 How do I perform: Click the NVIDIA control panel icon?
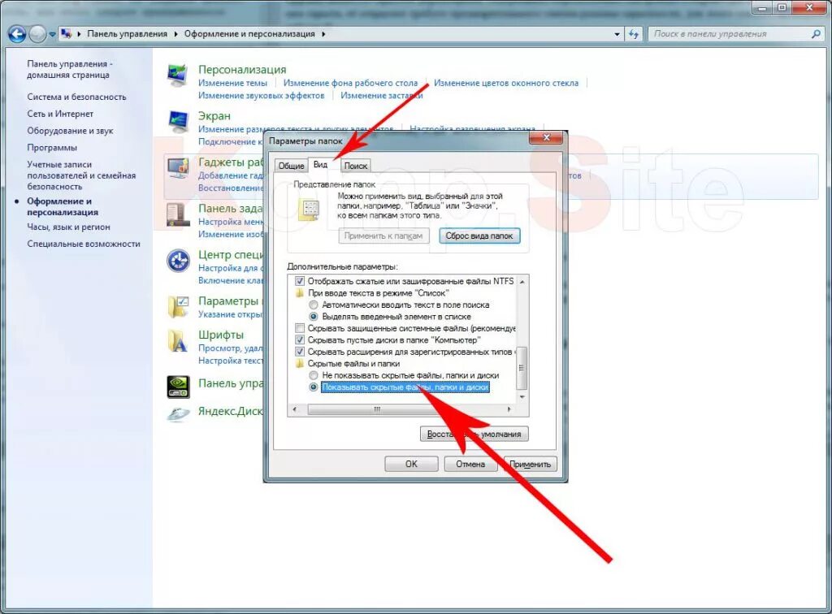[178, 387]
